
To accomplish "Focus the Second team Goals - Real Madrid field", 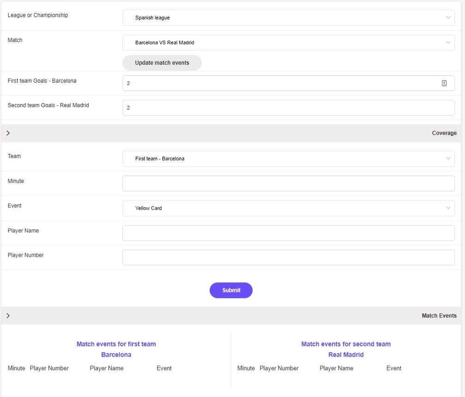I will tap(288, 108).
